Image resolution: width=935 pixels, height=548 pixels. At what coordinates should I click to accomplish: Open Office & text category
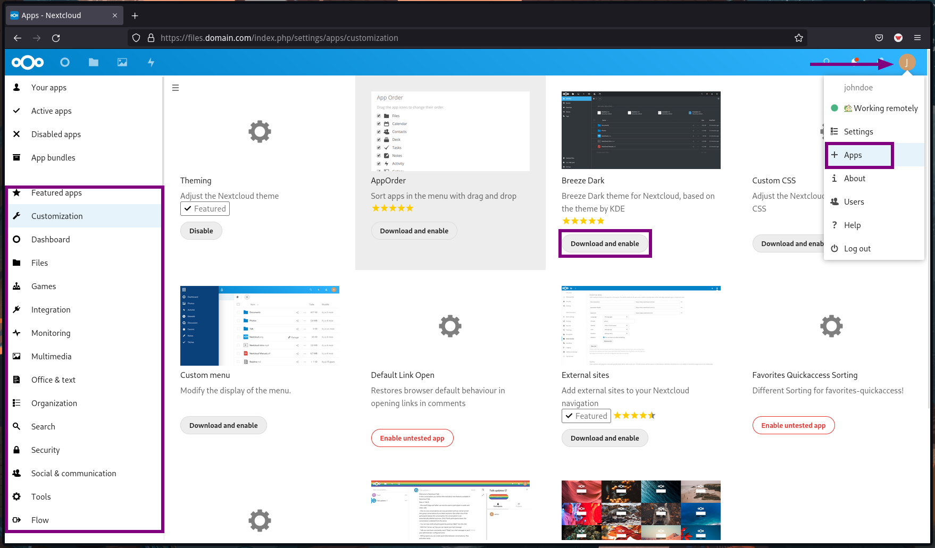coord(84,380)
